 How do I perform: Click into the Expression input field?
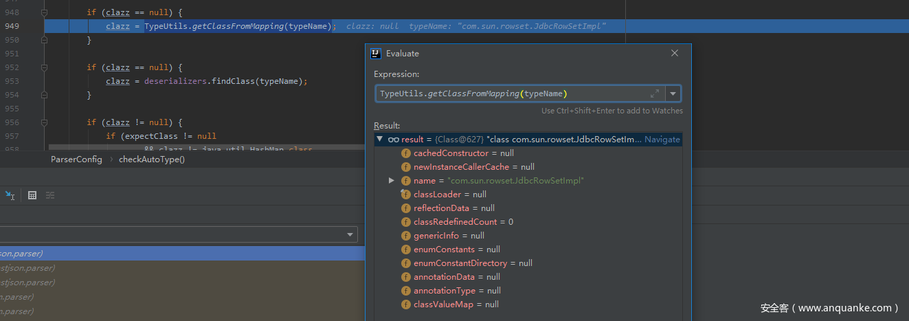pos(508,93)
